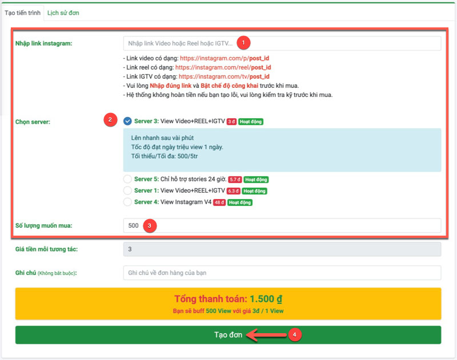Select Server 3 radio option

[127, 121]
